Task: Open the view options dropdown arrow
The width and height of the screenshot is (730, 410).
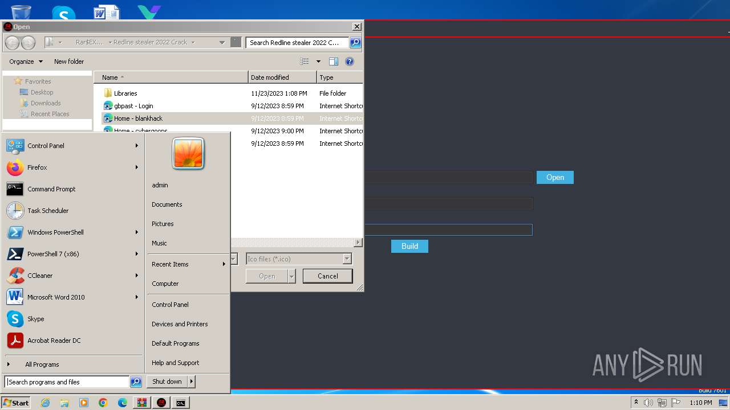Action: [318, 61]
